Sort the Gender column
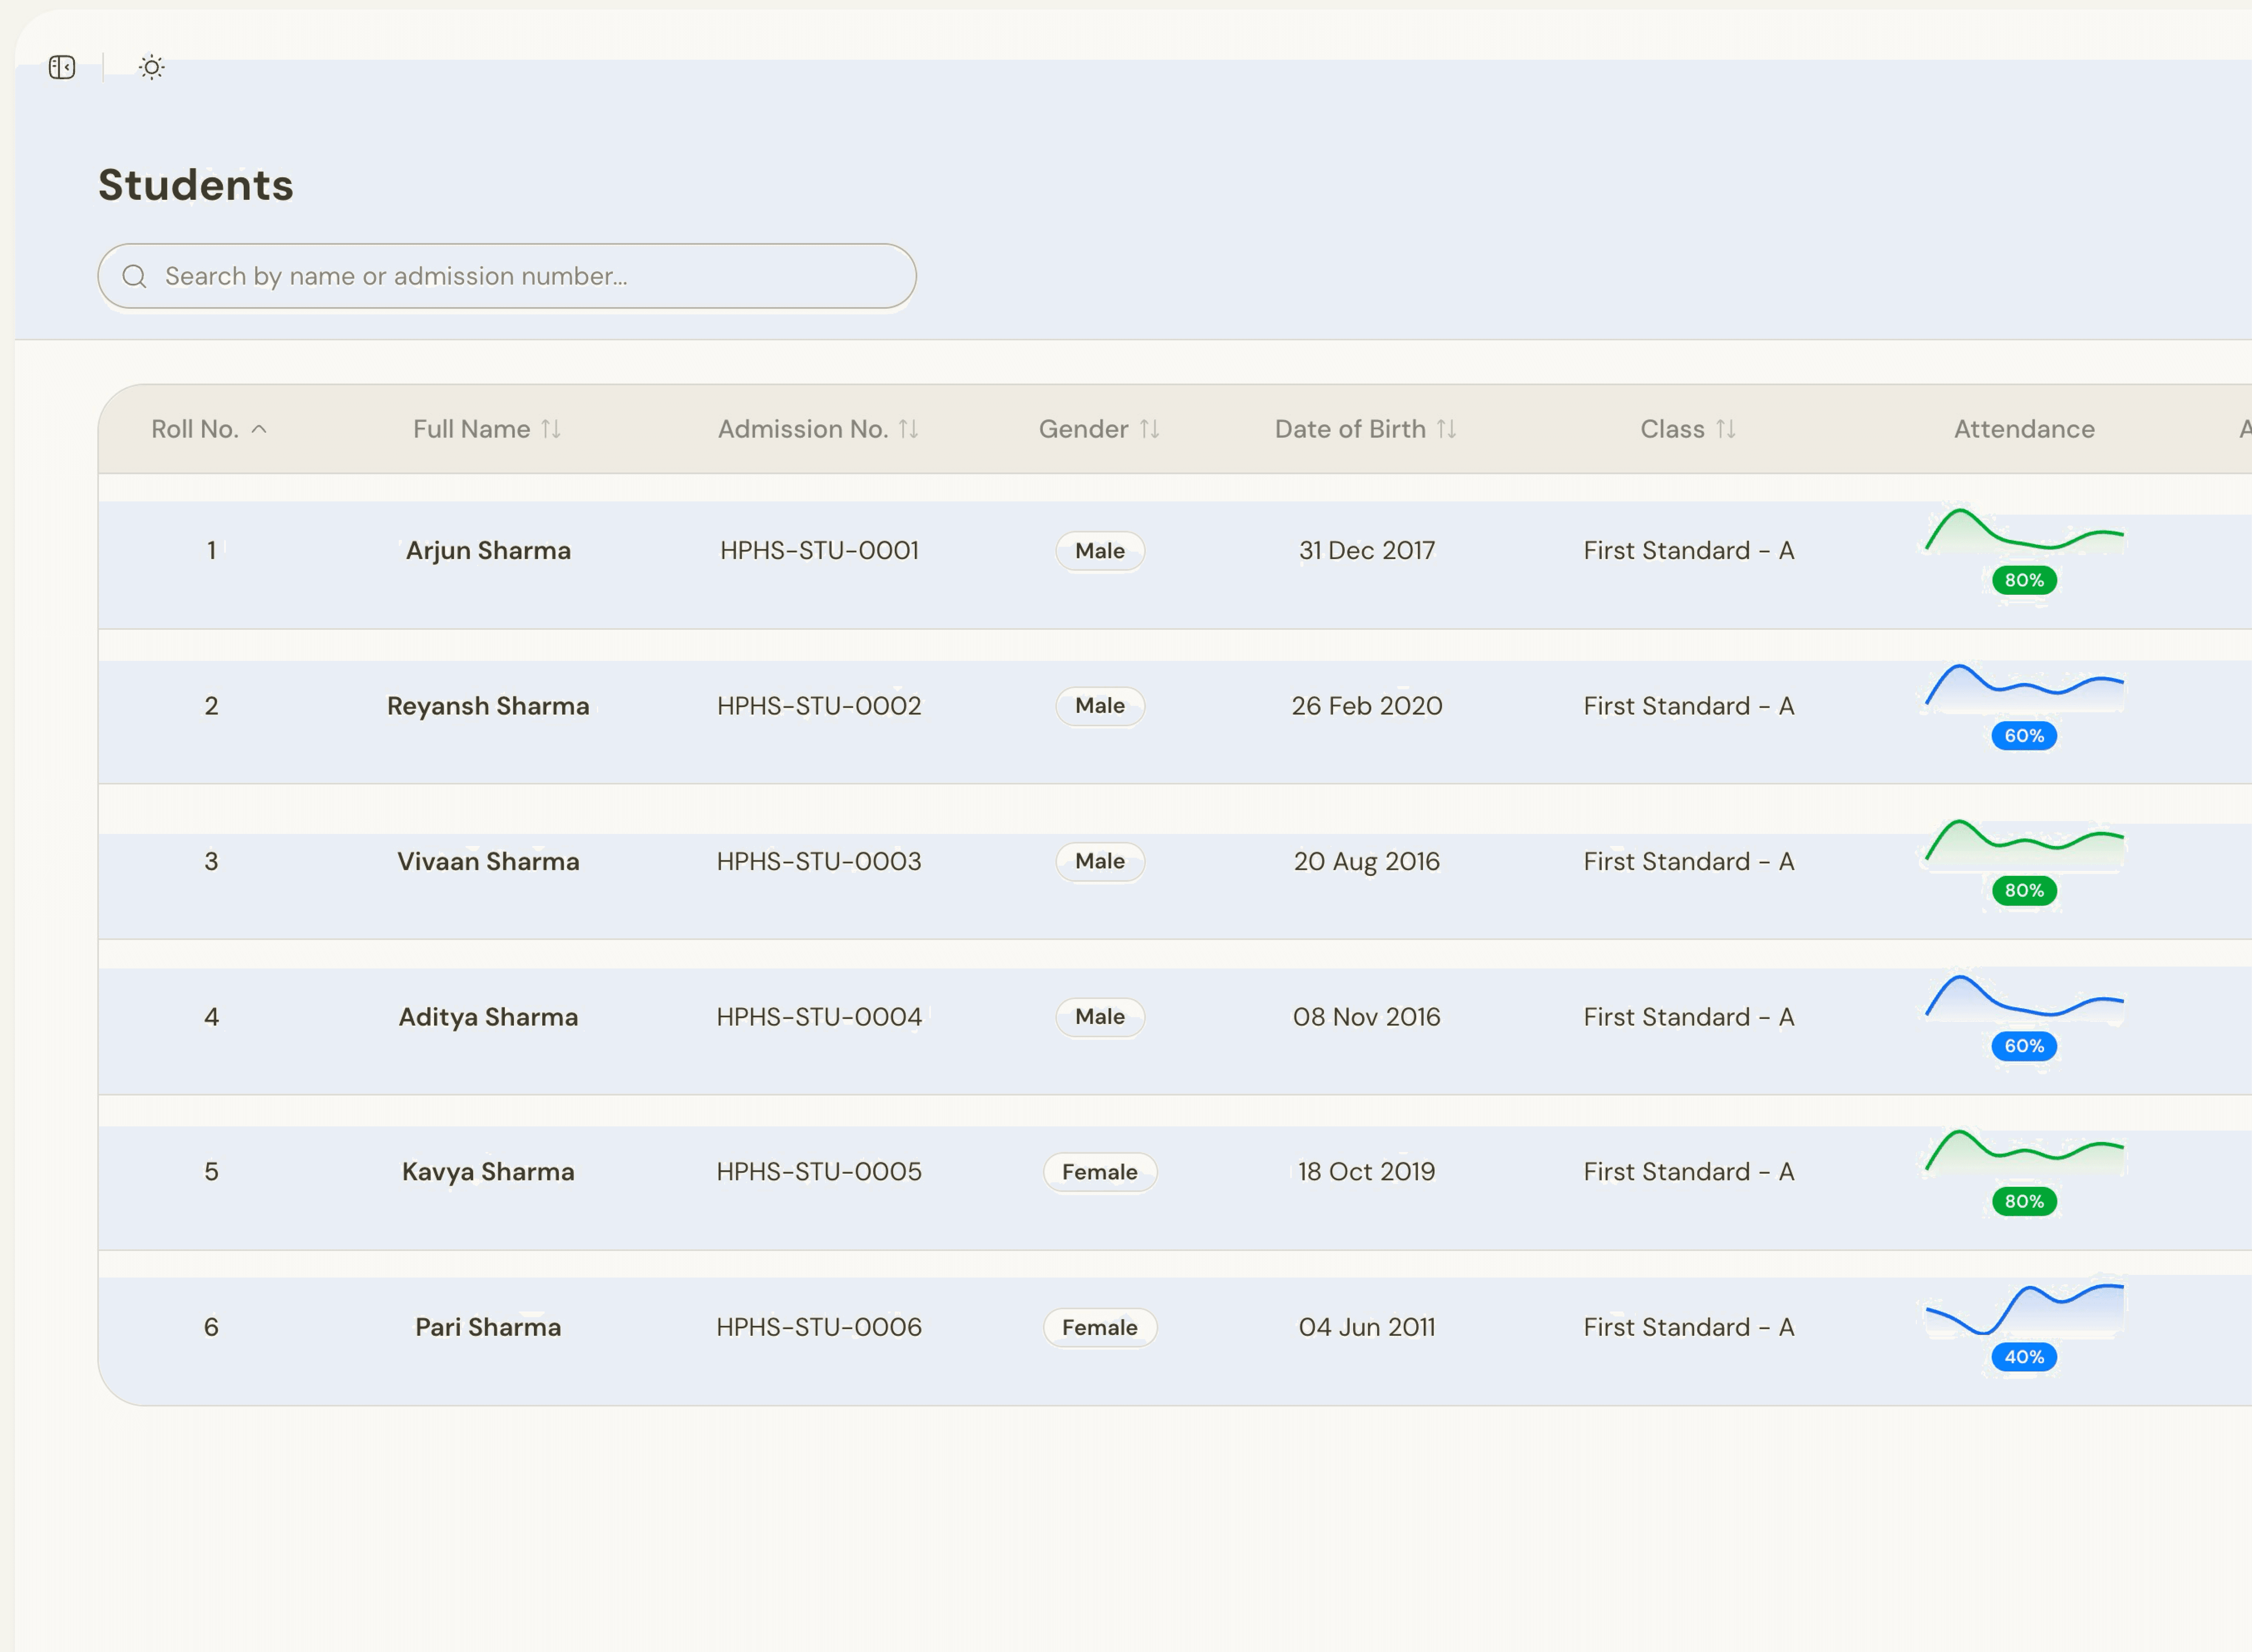Image resolution: width=2252 pixels, height=1652 pixels. coord(1149,429)
